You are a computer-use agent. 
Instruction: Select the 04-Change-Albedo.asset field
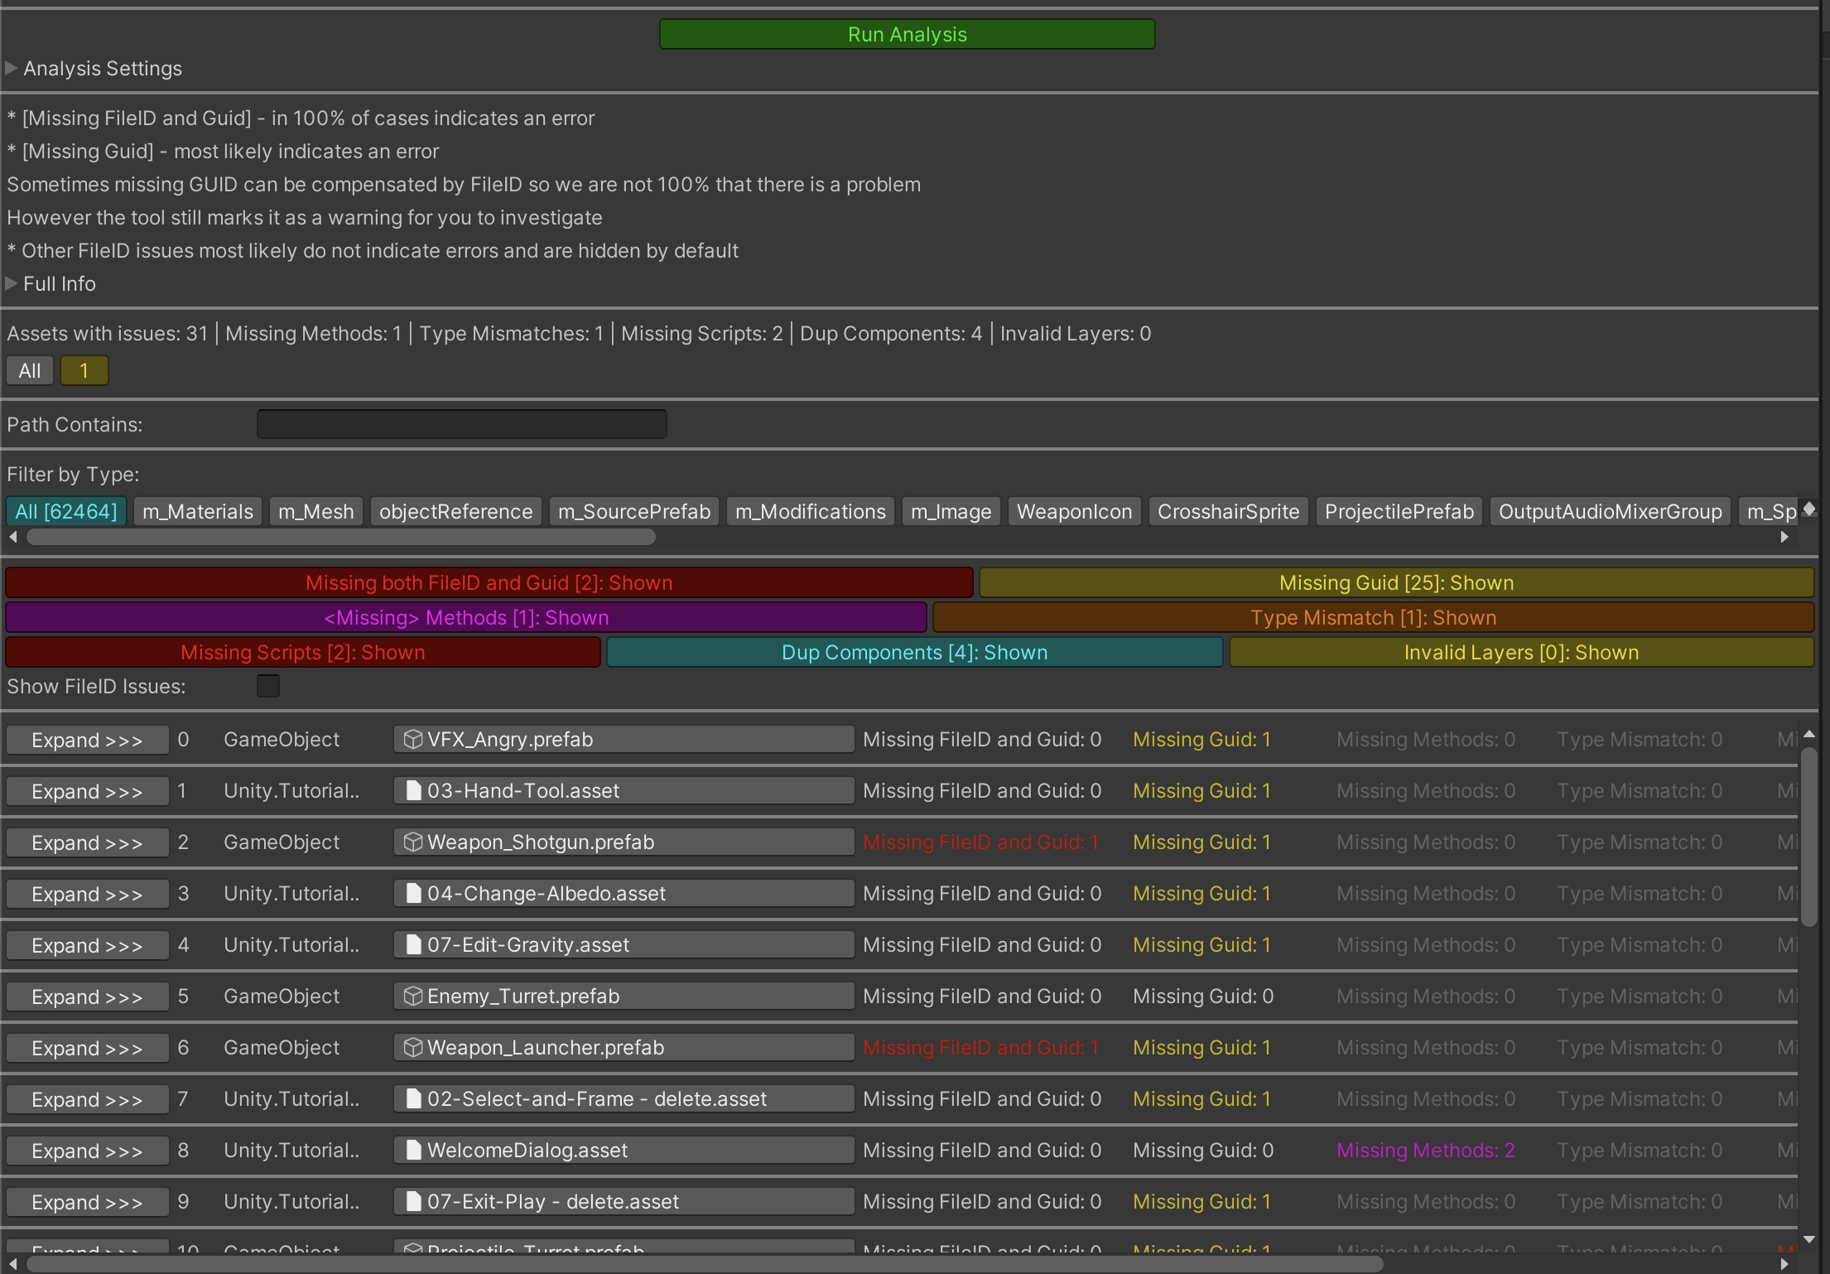[x=624, y=893]
